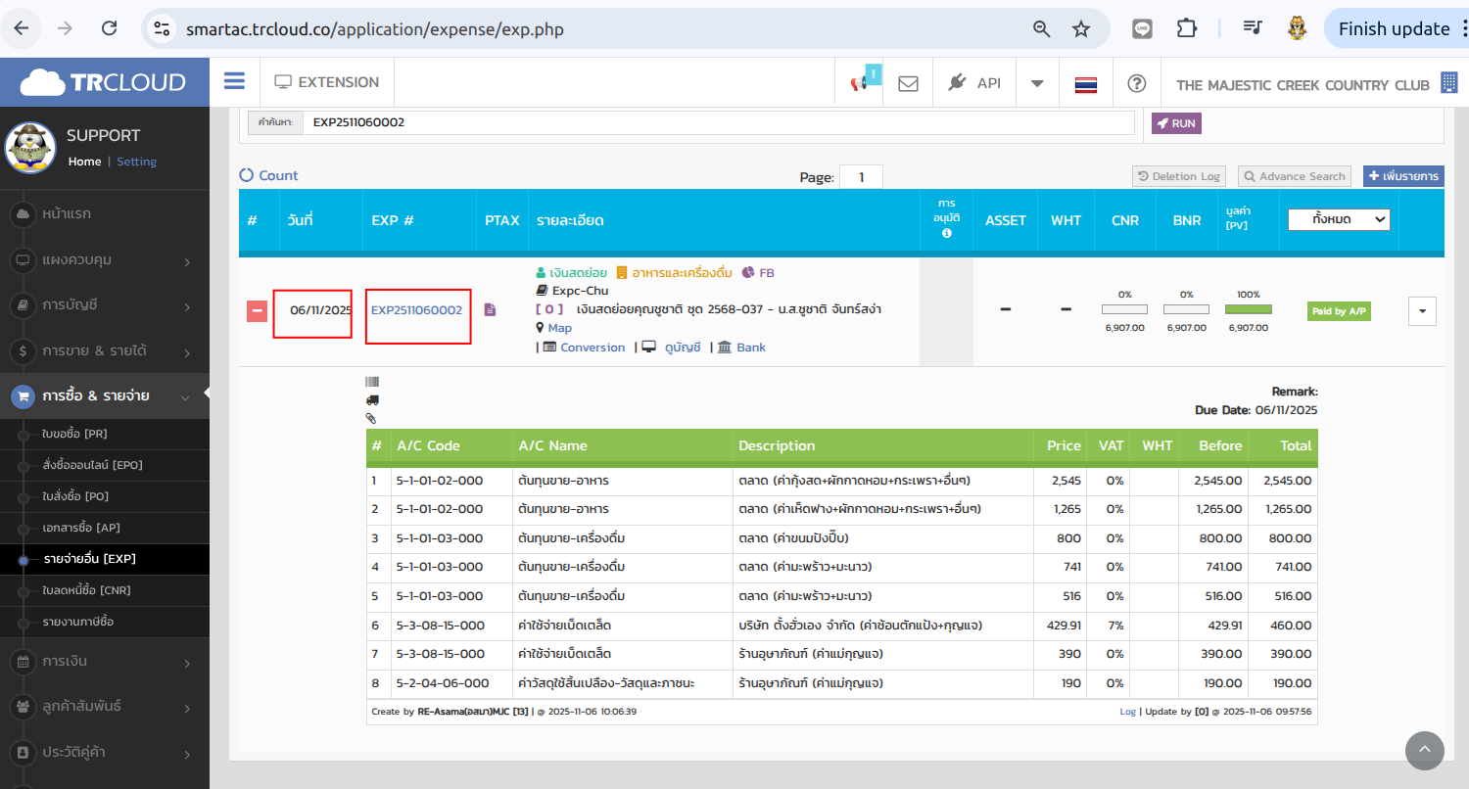This screenshot has height=789, width=1469.
Task: Open the document icon beside EXP2511060002
Action: pyautogui.click(x=490, y=310)
